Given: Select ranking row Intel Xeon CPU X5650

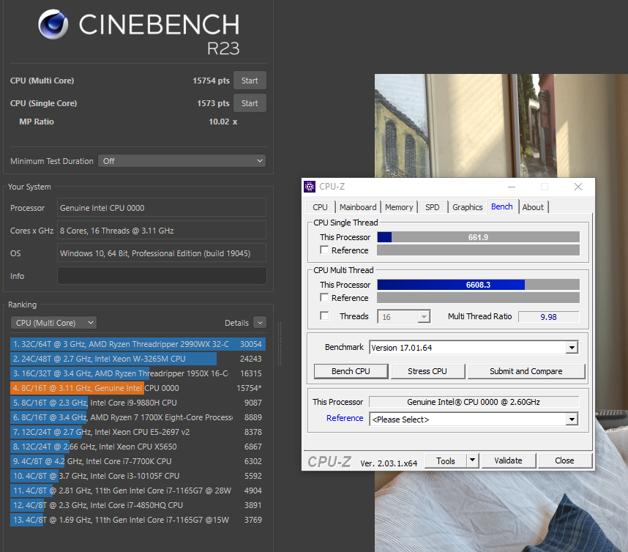Looking at the screenshot, I should [138, 447].
